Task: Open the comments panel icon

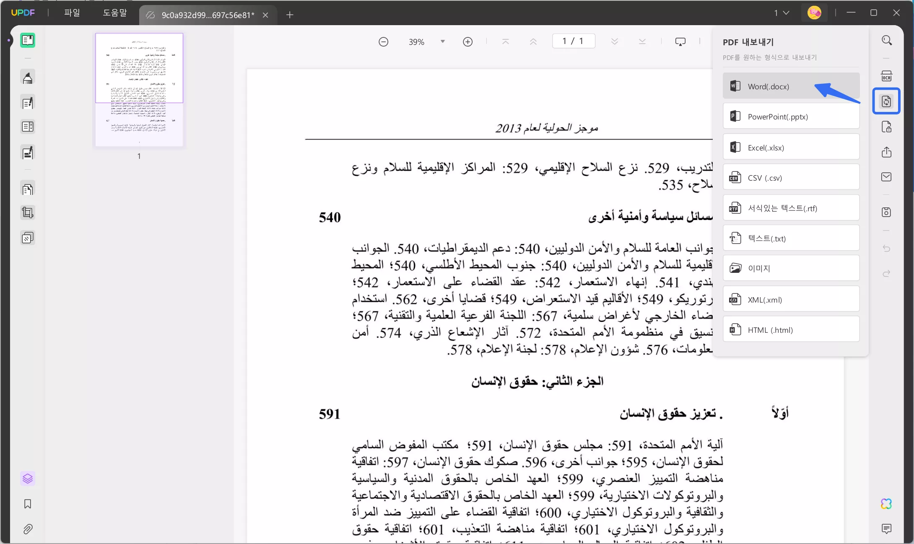Action: coord(886,528)
